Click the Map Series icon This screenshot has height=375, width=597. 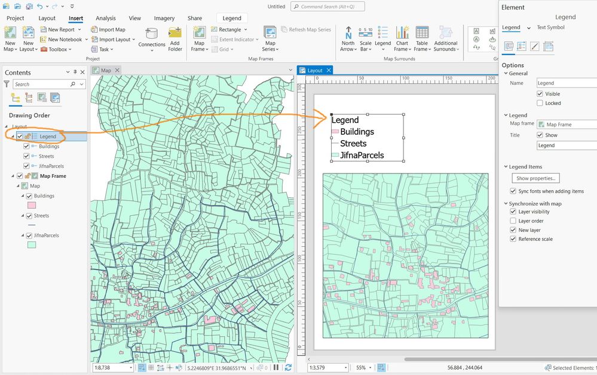click(x=270, y=38)
